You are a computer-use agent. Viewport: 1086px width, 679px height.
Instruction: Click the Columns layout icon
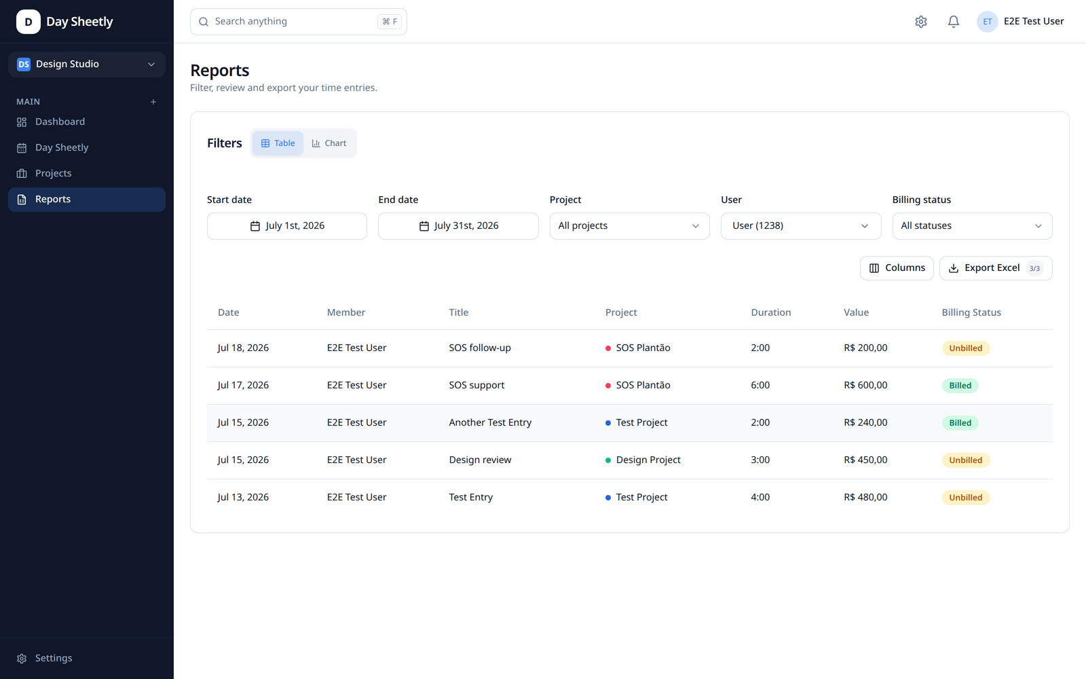click(874, 268)
